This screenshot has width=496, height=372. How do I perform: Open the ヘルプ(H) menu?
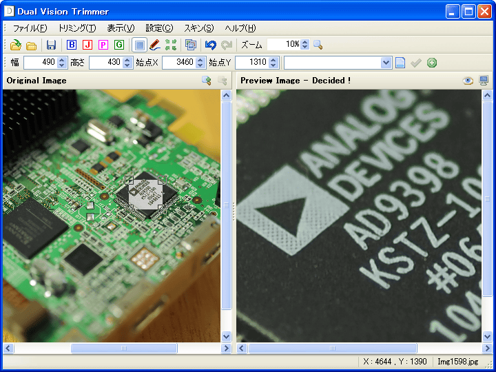pyautogui.click(x=240, y=28)
